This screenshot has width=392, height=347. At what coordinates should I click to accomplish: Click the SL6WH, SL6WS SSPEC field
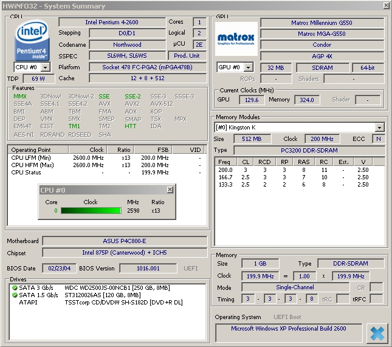pos(127,56)
